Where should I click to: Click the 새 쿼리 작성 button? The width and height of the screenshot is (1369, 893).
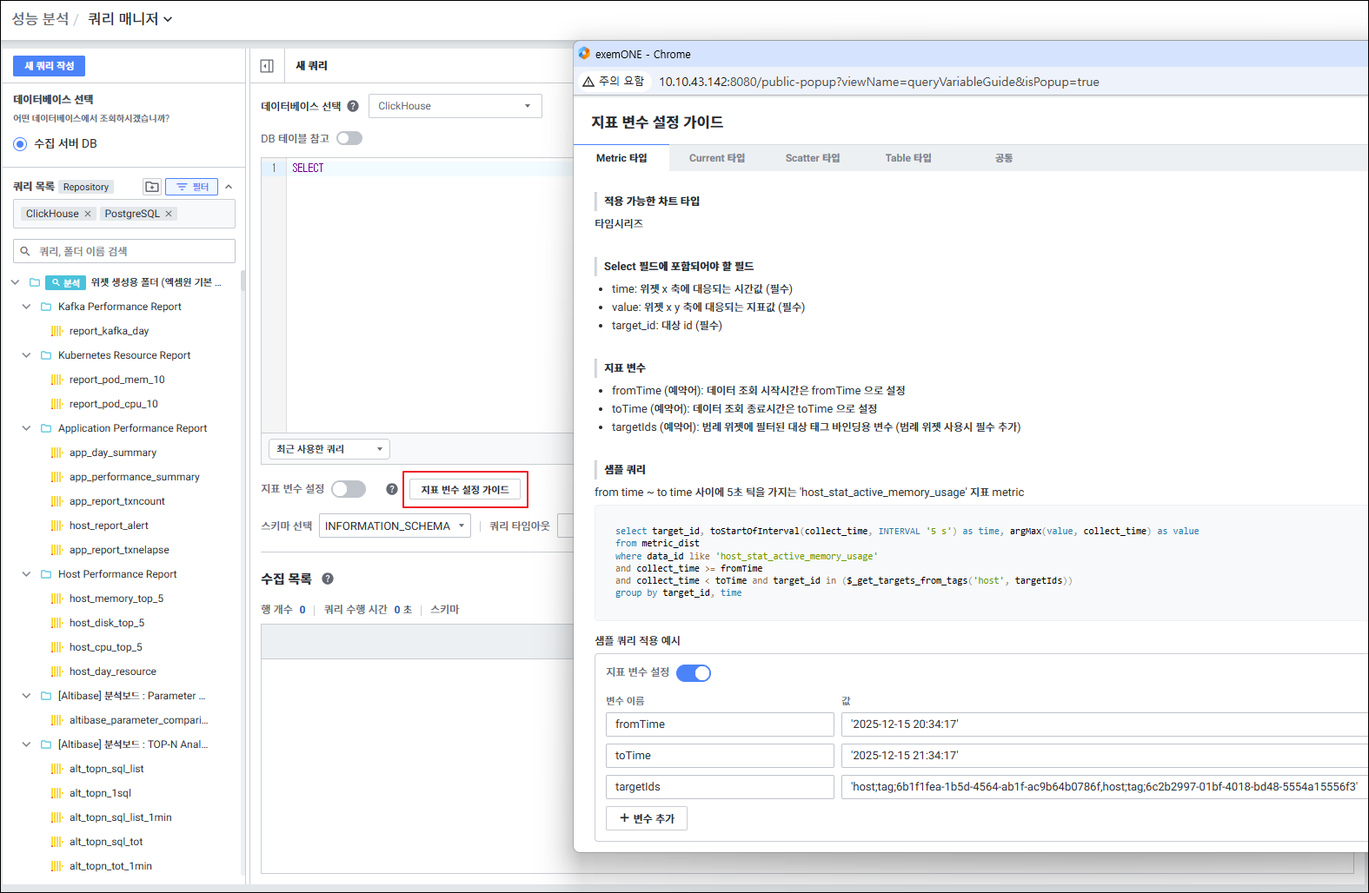(x=49, y=66)
